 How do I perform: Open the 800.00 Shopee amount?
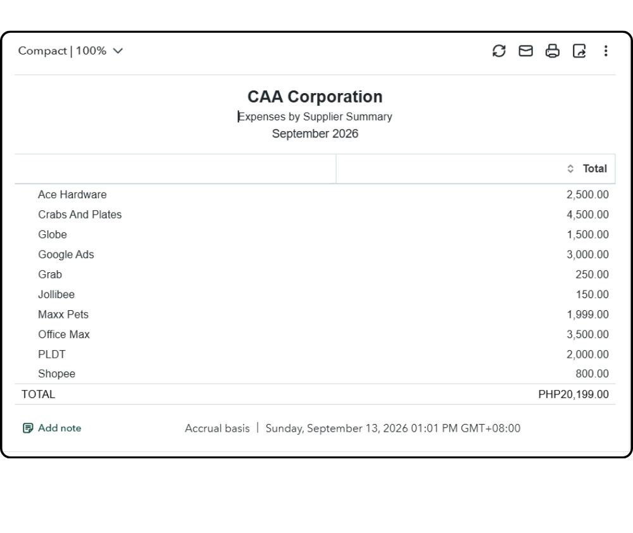[592, 374]
